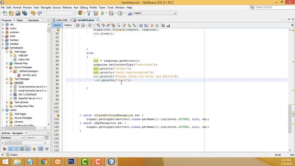Viewport: 295px width, 166px height.
Task: Stop macro recording with square icon
Action: (x=157, y=25)
